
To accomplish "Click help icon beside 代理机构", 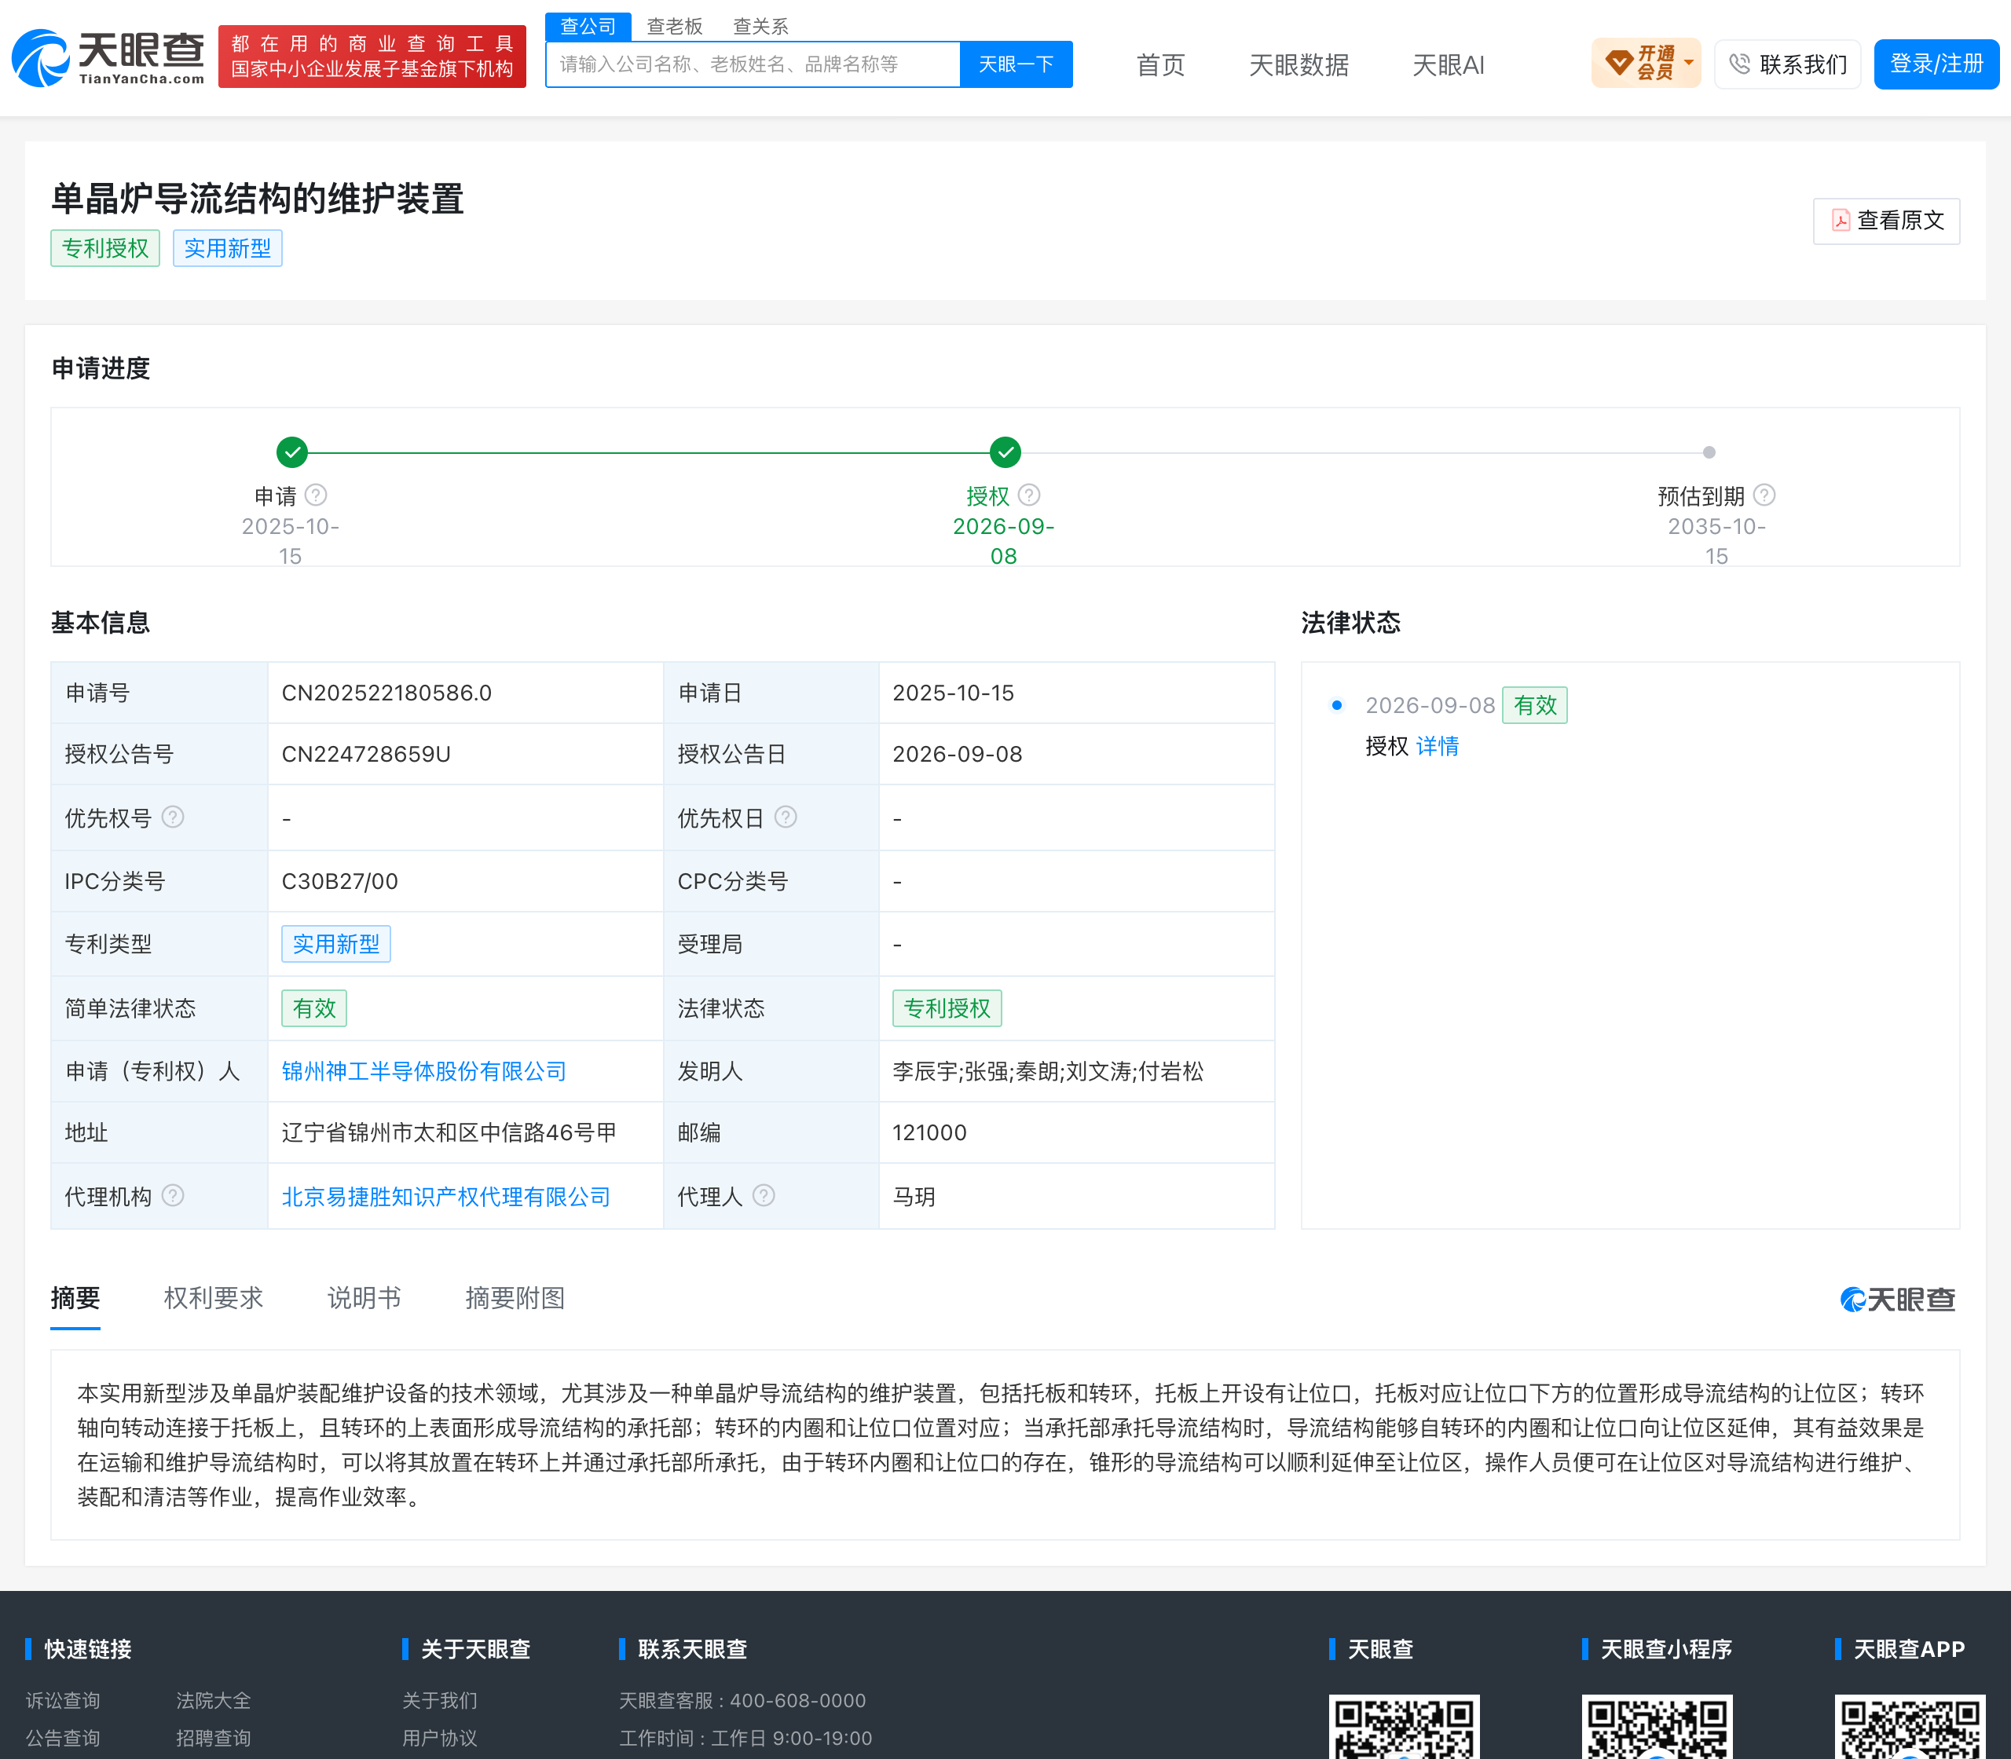I will click(173, 1194).
